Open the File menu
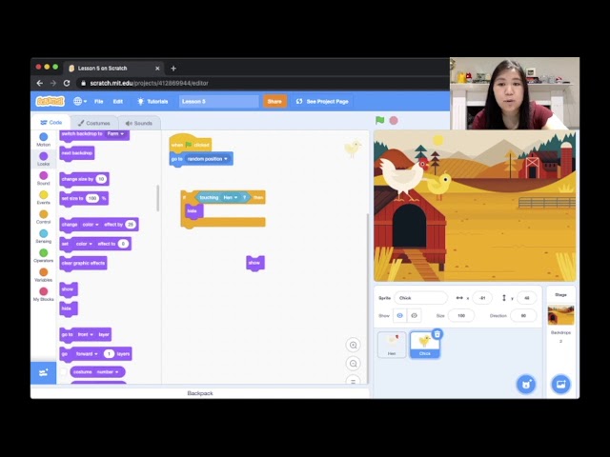This screenshot has width=610, height=457. (99, 102)
